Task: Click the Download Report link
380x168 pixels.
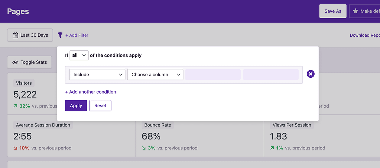Action: (364, 35)
